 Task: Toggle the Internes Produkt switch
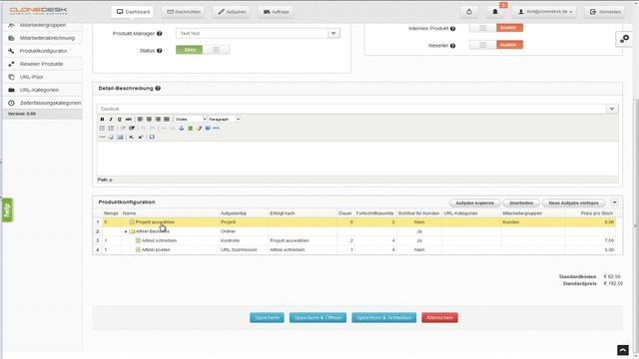pyautogui.click(x=496, y=28)
